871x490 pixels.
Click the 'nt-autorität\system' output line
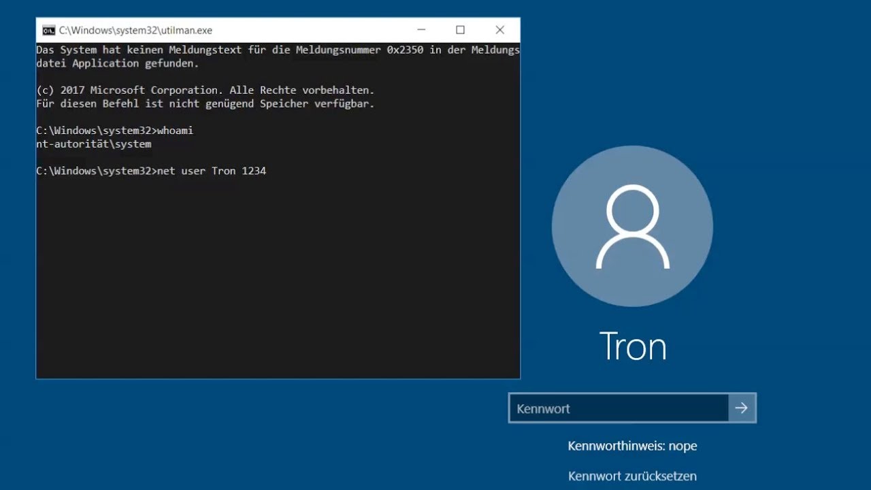tap(94, 144)
